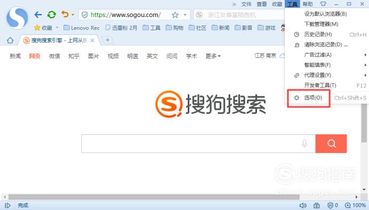
Task: Click the top search box field
Action: [239, 15]
